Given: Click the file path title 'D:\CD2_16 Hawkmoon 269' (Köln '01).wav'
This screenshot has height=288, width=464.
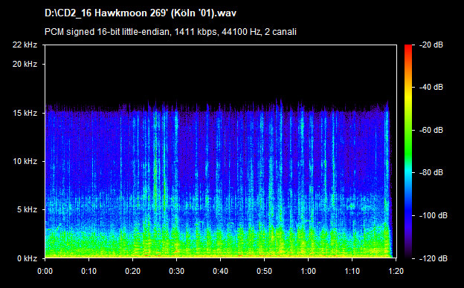Looking at the screenshot, I should 141,13.
